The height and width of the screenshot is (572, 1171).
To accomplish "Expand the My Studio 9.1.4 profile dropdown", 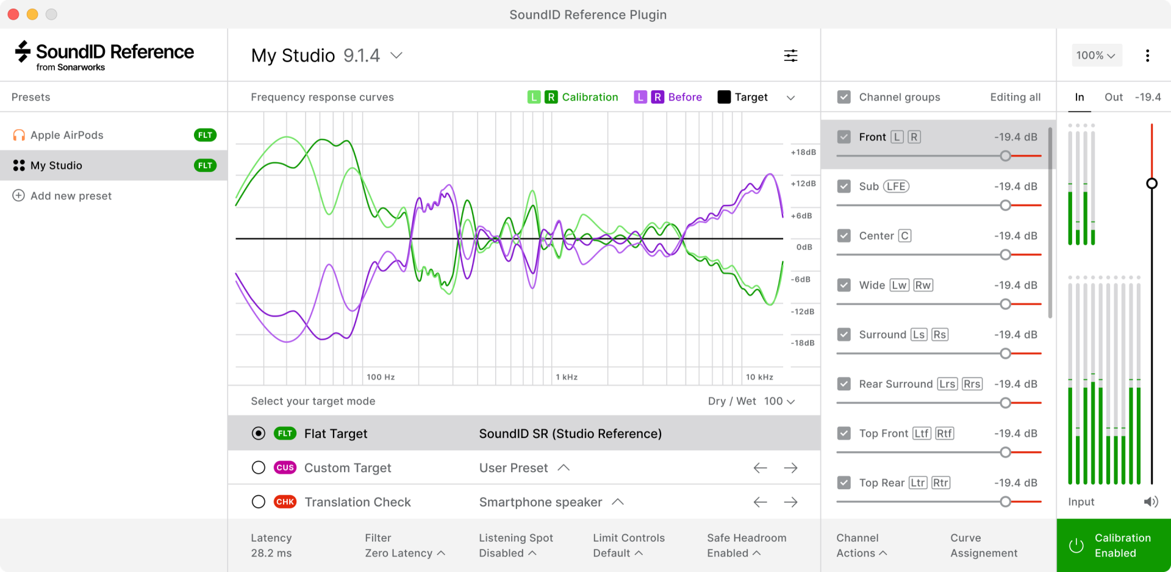I will [x=396, y=55].
